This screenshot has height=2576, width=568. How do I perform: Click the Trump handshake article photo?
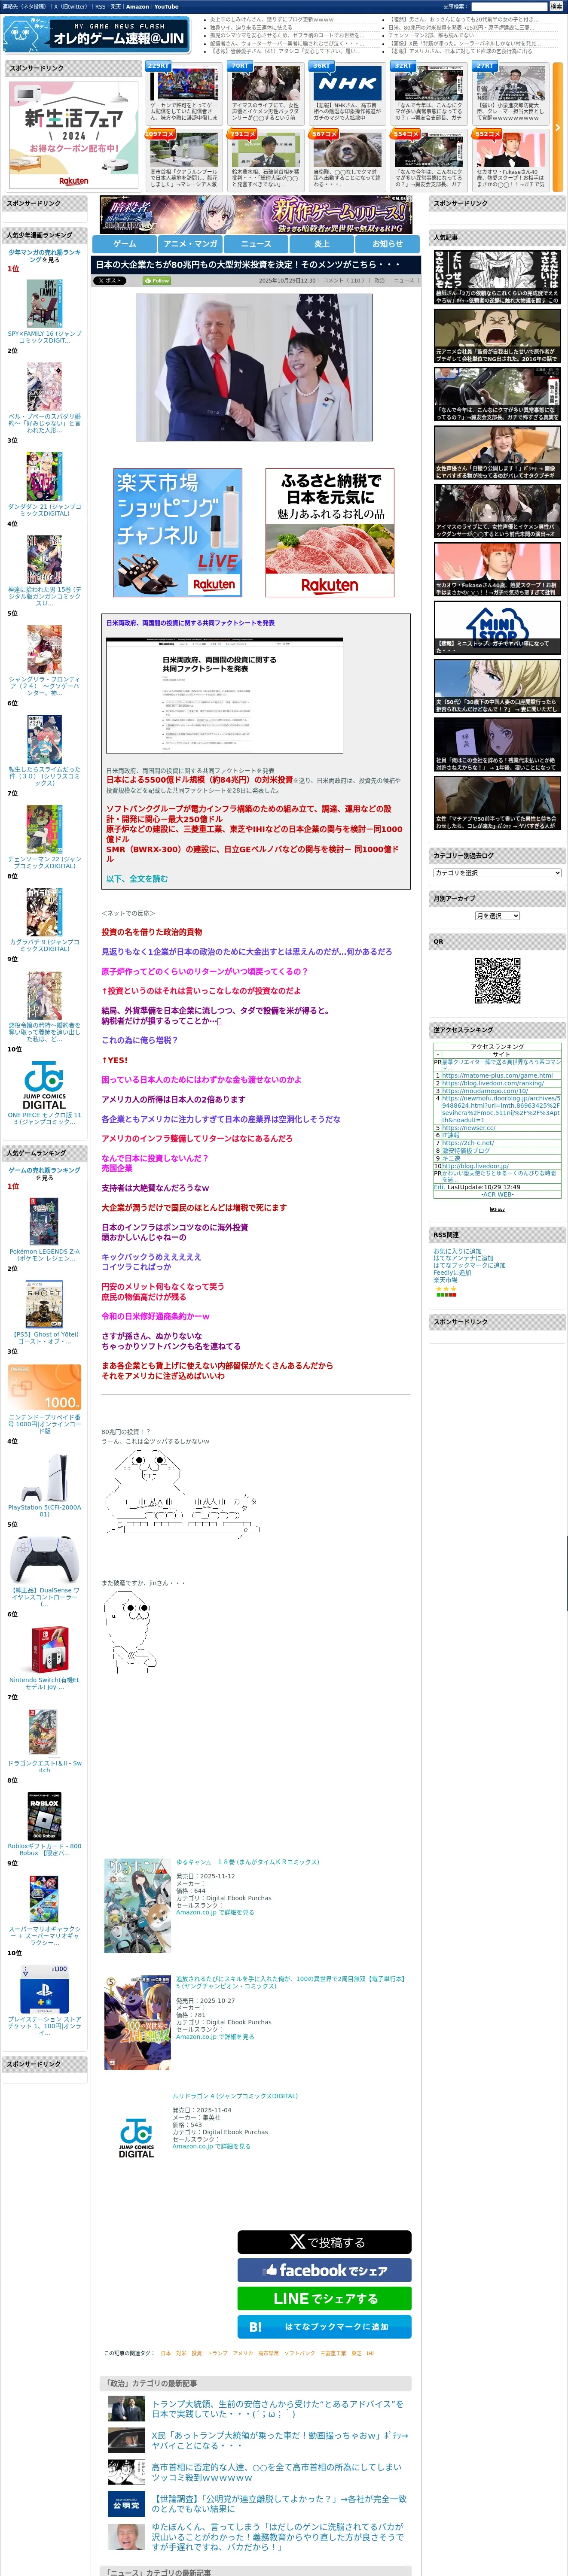[254, 367]
